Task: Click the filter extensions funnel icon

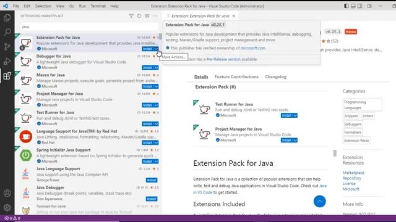Action: (x=131, y=16)
